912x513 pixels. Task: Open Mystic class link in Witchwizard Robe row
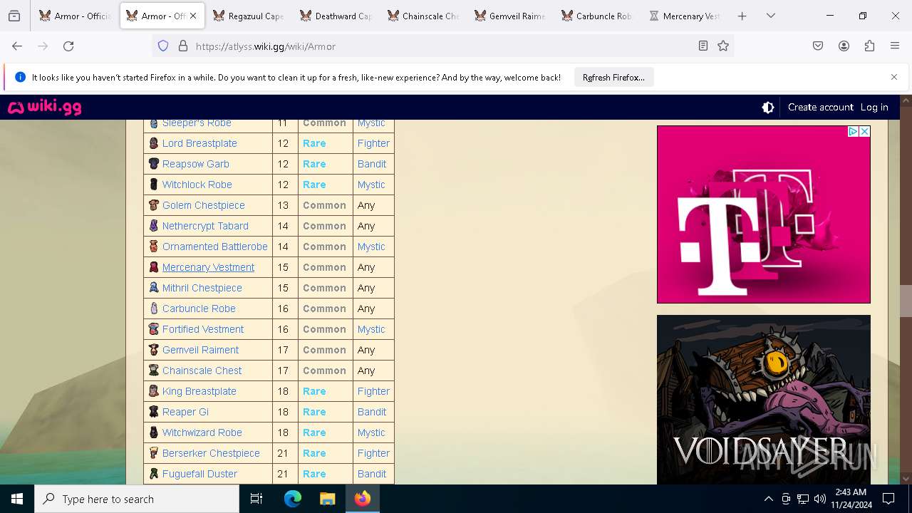[x=371, y=432]
